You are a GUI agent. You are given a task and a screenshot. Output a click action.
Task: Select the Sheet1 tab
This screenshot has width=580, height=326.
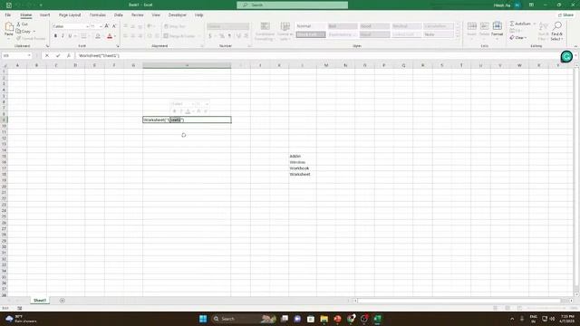(x=40, y=301)
